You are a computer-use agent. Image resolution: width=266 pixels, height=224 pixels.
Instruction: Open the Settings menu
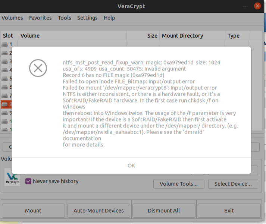pos(87,18)
